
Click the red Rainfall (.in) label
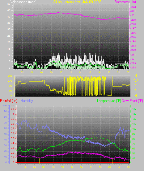9,101
